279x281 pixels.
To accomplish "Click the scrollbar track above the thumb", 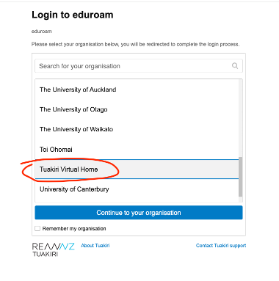I will tap(240, 118).
